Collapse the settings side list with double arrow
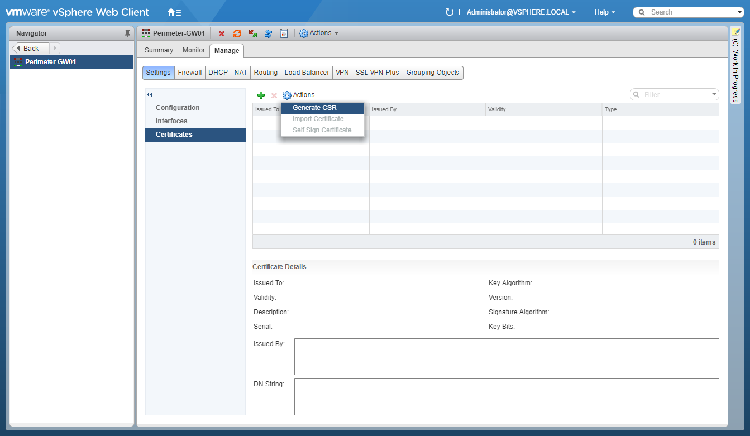 (150, 95)
